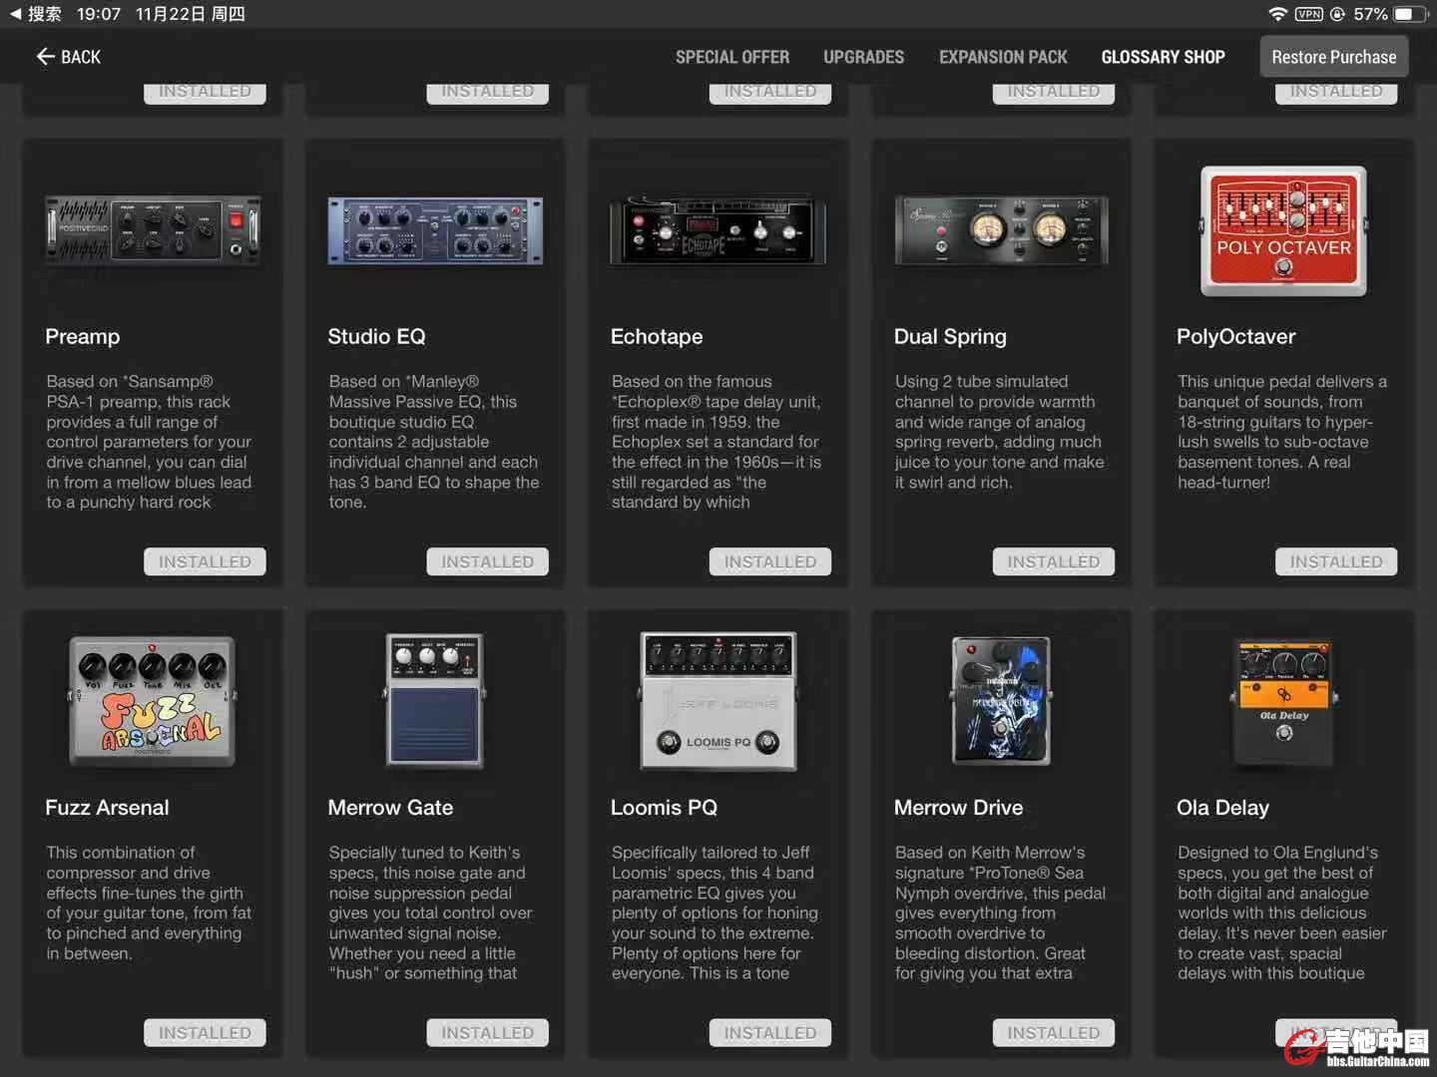Tap the status bar clock showing 19:07
The height and width of the screenshot is (1077, 1437).
point(98,14)
